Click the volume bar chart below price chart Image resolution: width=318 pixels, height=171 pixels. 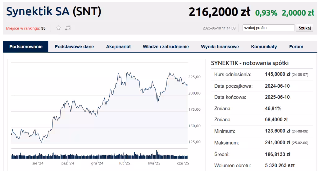[x=99, y=155]
